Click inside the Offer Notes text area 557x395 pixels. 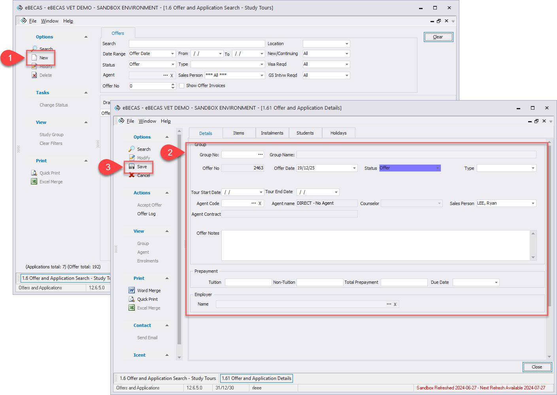click(376, 245)
